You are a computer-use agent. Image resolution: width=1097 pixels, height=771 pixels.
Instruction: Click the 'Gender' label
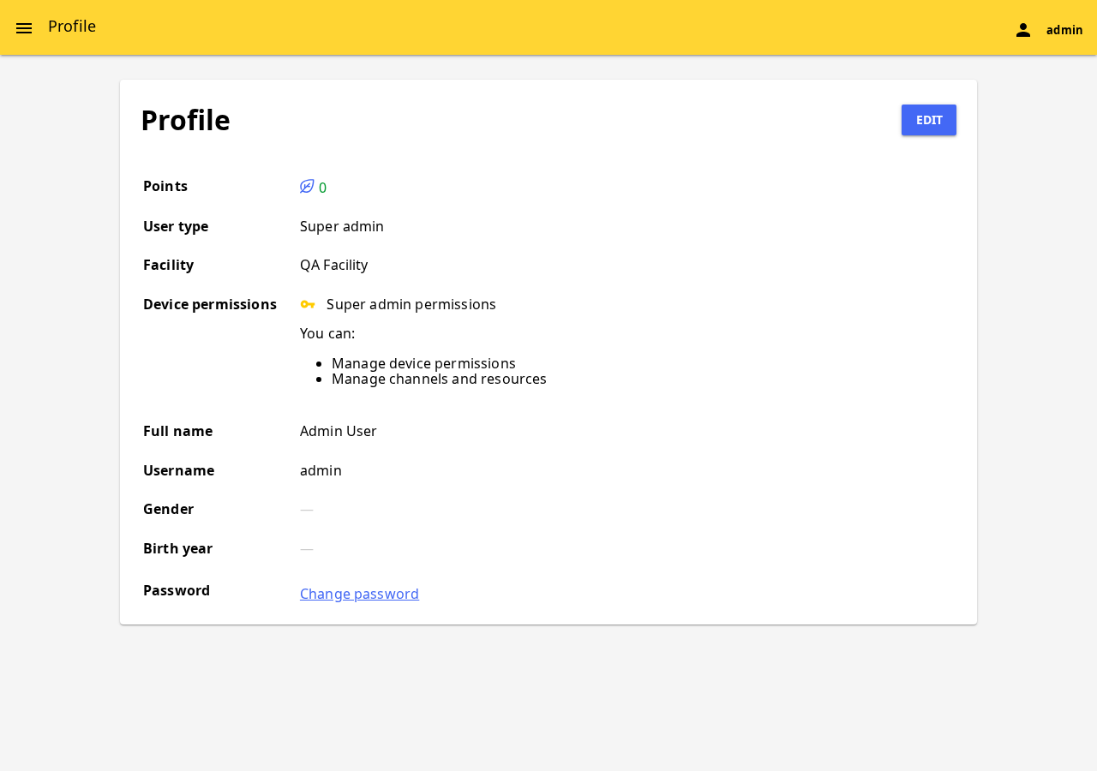click(168, 509)
